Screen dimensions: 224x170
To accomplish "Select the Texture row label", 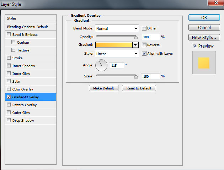I will pyautogui.click(x=23, y=50).
